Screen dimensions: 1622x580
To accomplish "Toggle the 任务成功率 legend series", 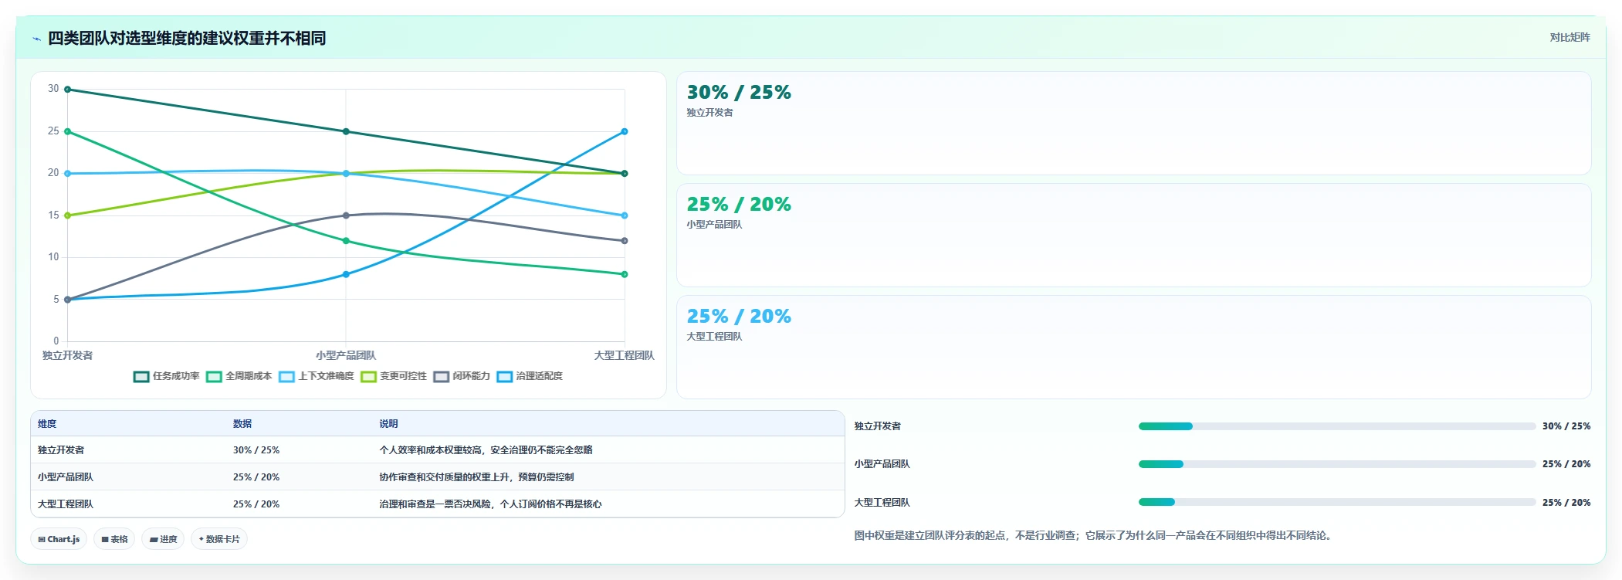I will 167,376.
